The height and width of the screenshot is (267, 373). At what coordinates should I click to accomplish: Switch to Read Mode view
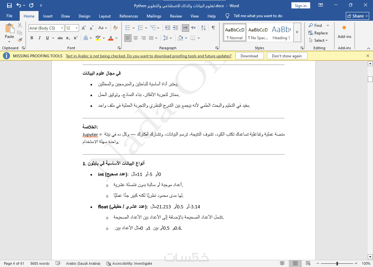coord(282,263)
